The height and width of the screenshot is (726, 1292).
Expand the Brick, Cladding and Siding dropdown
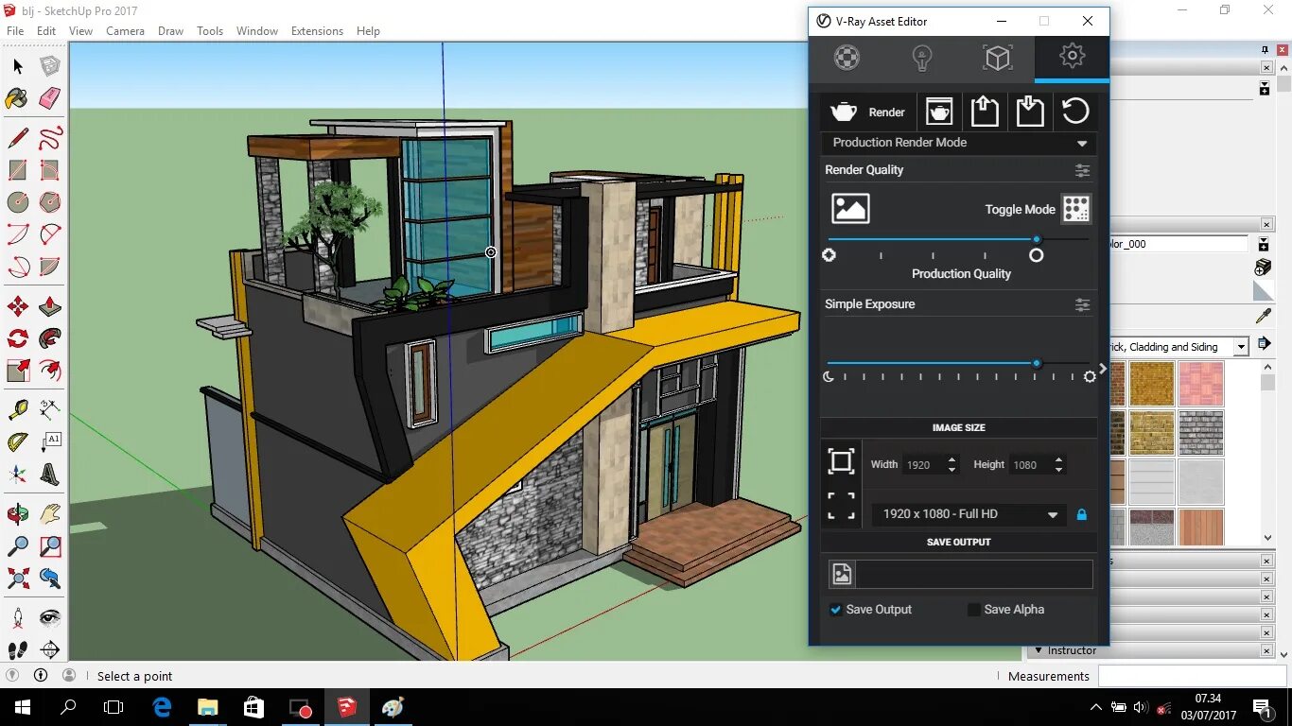1239,346
